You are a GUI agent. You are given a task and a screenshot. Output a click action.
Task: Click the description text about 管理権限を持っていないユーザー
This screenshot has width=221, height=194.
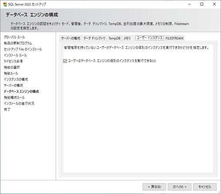coord(136,48)
